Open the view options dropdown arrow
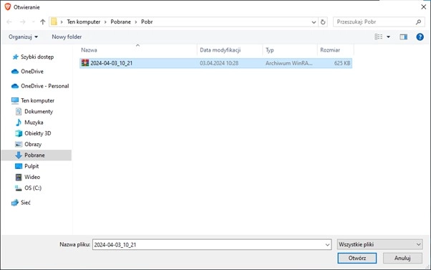 (388, 37)
